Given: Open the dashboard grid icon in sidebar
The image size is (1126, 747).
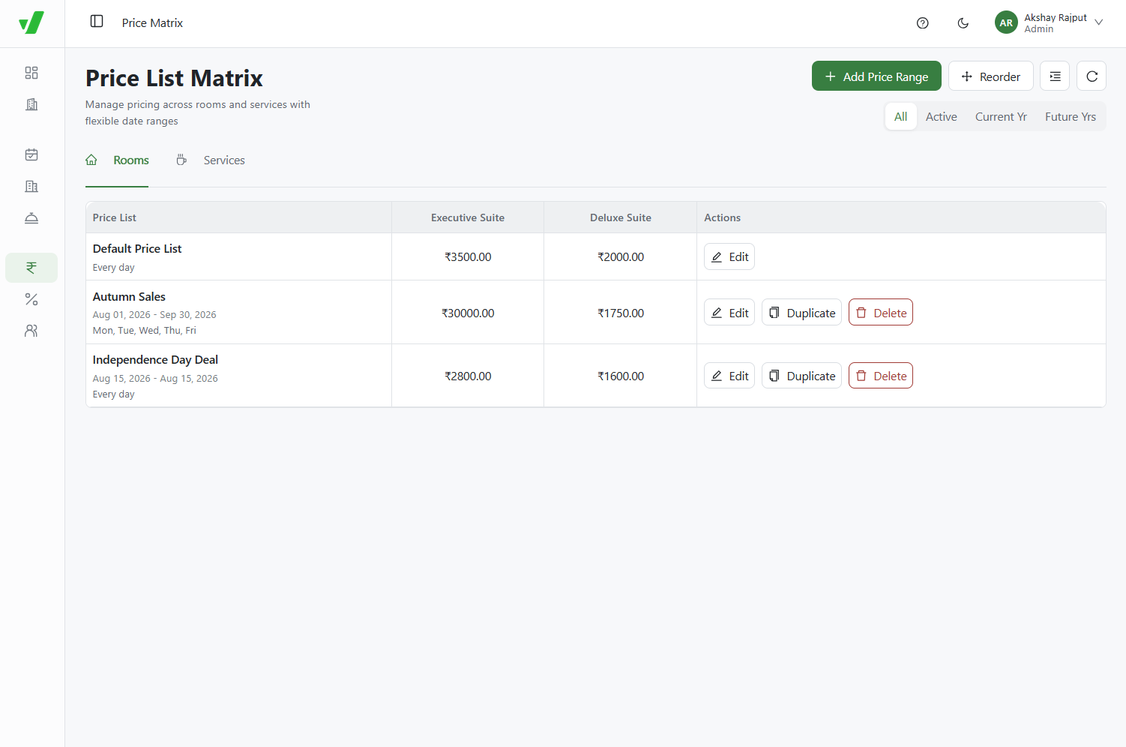Looking at the screenshot, I should point(31,73).
